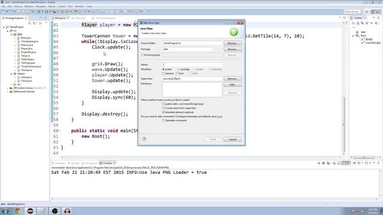
Task: Open the Window menu
Action: (x=80, y=7)
